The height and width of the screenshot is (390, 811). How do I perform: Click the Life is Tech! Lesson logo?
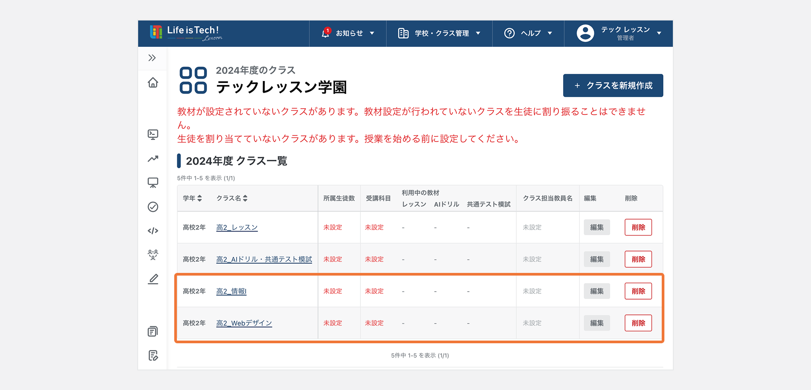pos(186,33)
